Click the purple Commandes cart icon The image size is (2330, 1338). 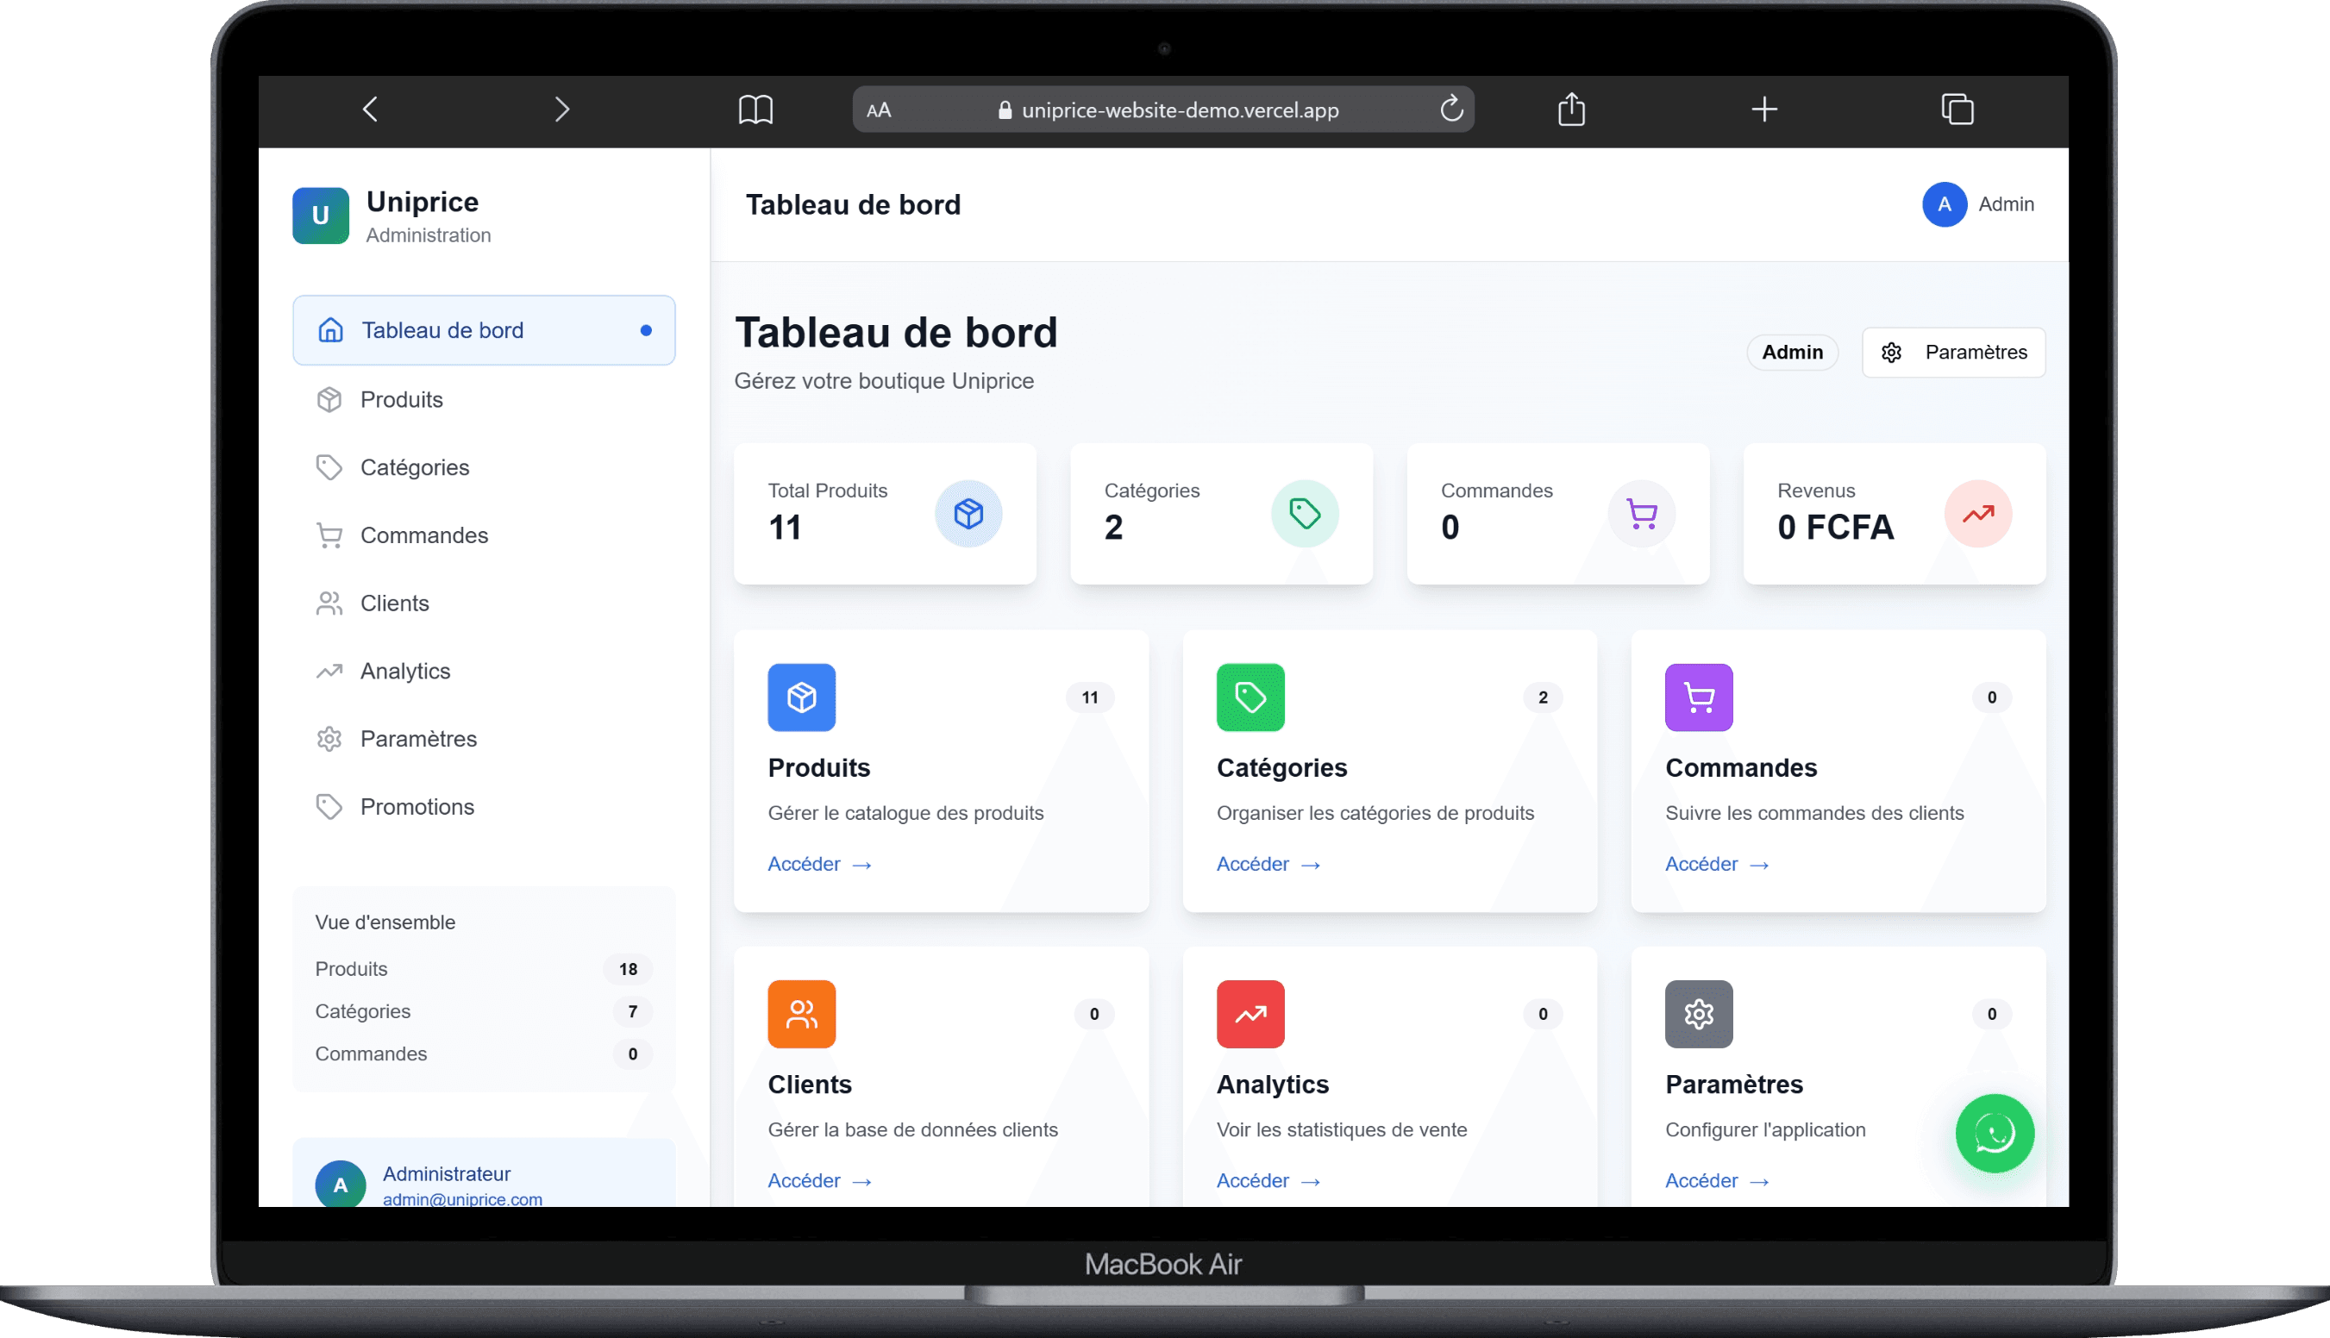(x=1699, y=697)
